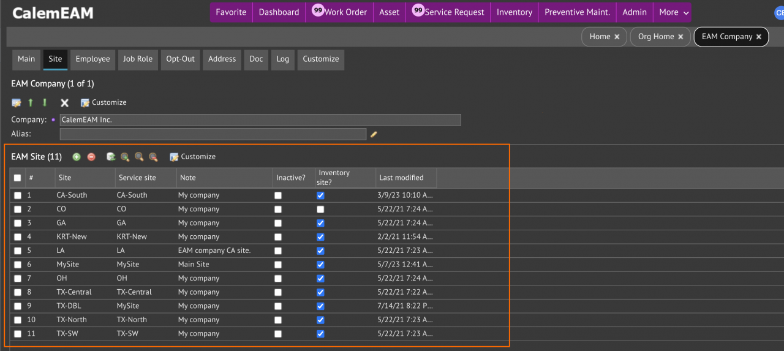Toggle Inactive checkbox for CO row
Viewport: 784px width, 351px height.
pos(278,209)
